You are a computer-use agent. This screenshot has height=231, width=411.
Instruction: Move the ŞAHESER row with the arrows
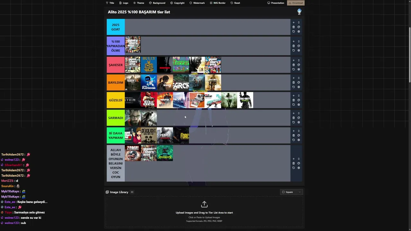(299, 60)
